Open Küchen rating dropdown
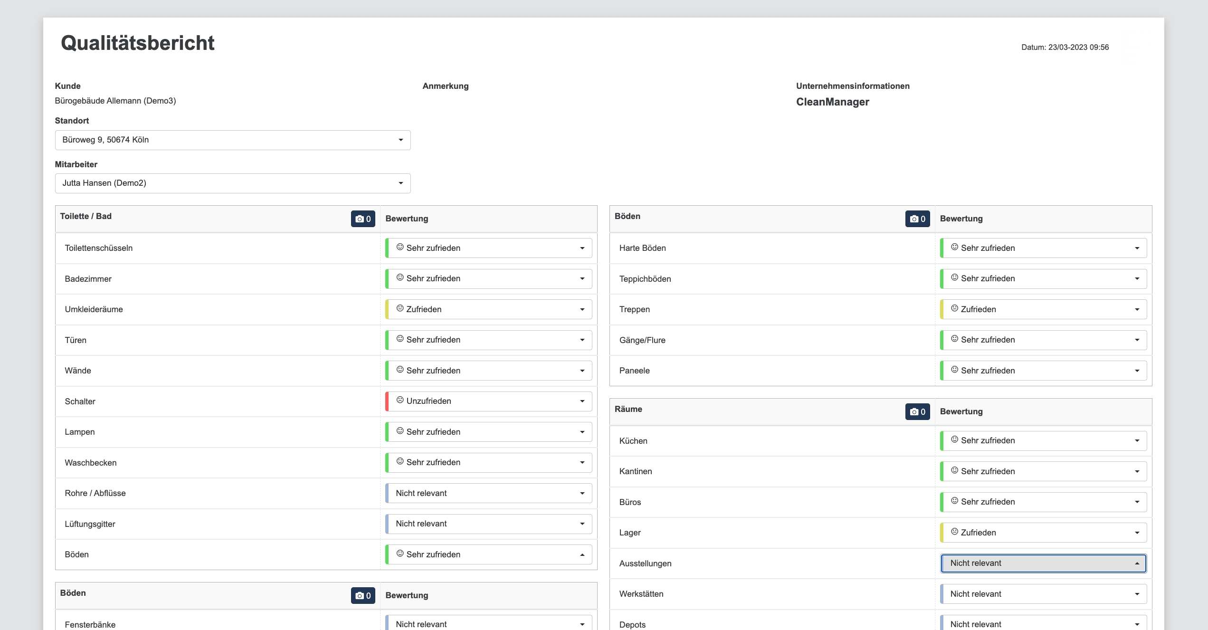 (1044, 441)
